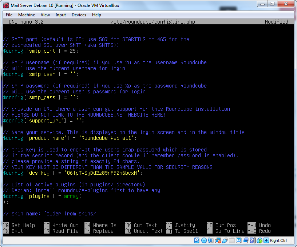Click the hard disk activity status icon
297x247 pixels.
(197, 240)
